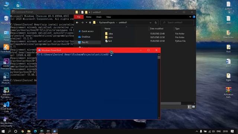
Task: Open File Explorer taskbar icon
Action: point(29,131)
